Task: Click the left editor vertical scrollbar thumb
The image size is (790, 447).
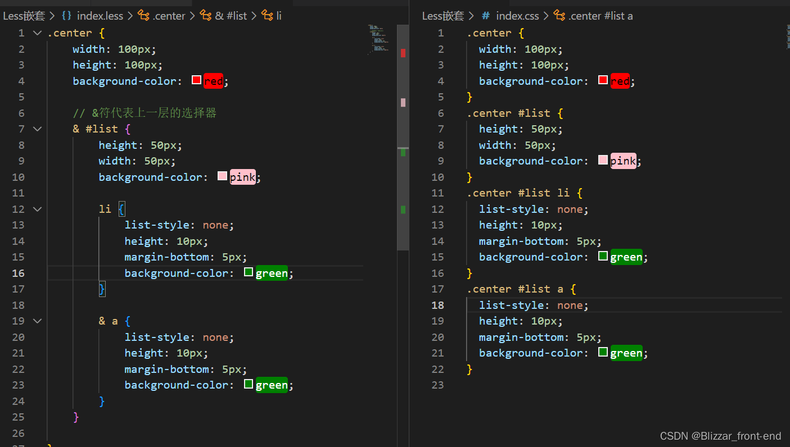Action: tap(403, 137)
